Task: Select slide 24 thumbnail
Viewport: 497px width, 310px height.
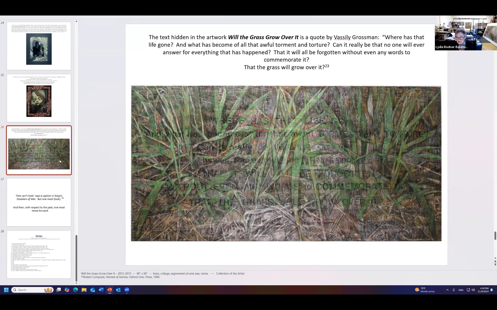Action: pyautogui.click(x=39, y=46)
